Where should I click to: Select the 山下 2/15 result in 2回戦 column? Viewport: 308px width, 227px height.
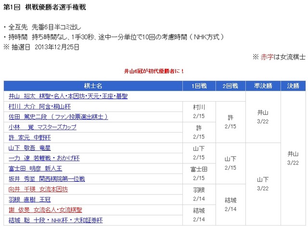coord(231,163)
